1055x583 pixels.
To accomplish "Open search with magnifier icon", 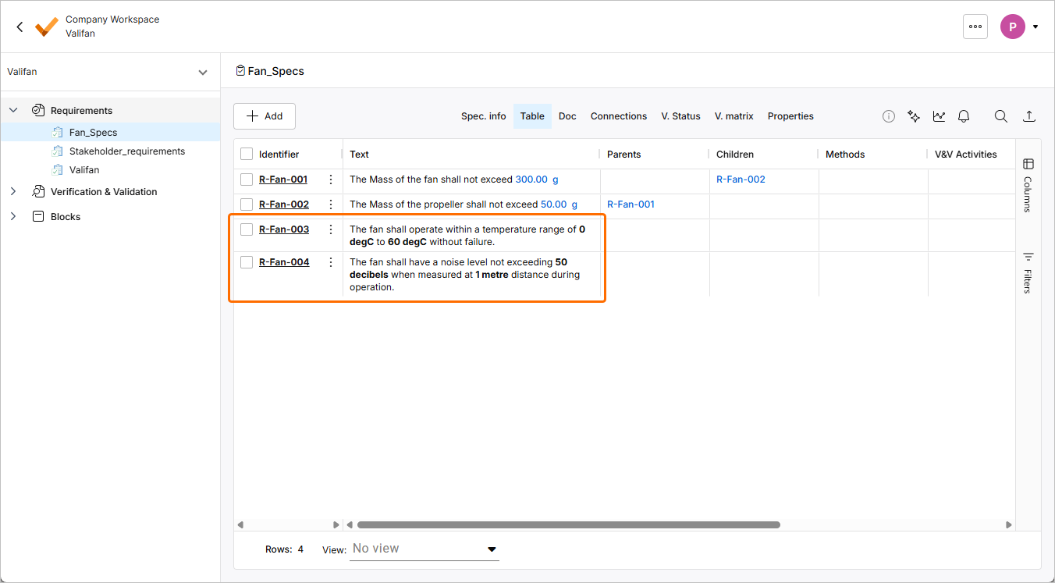I will click(1000, 116).
